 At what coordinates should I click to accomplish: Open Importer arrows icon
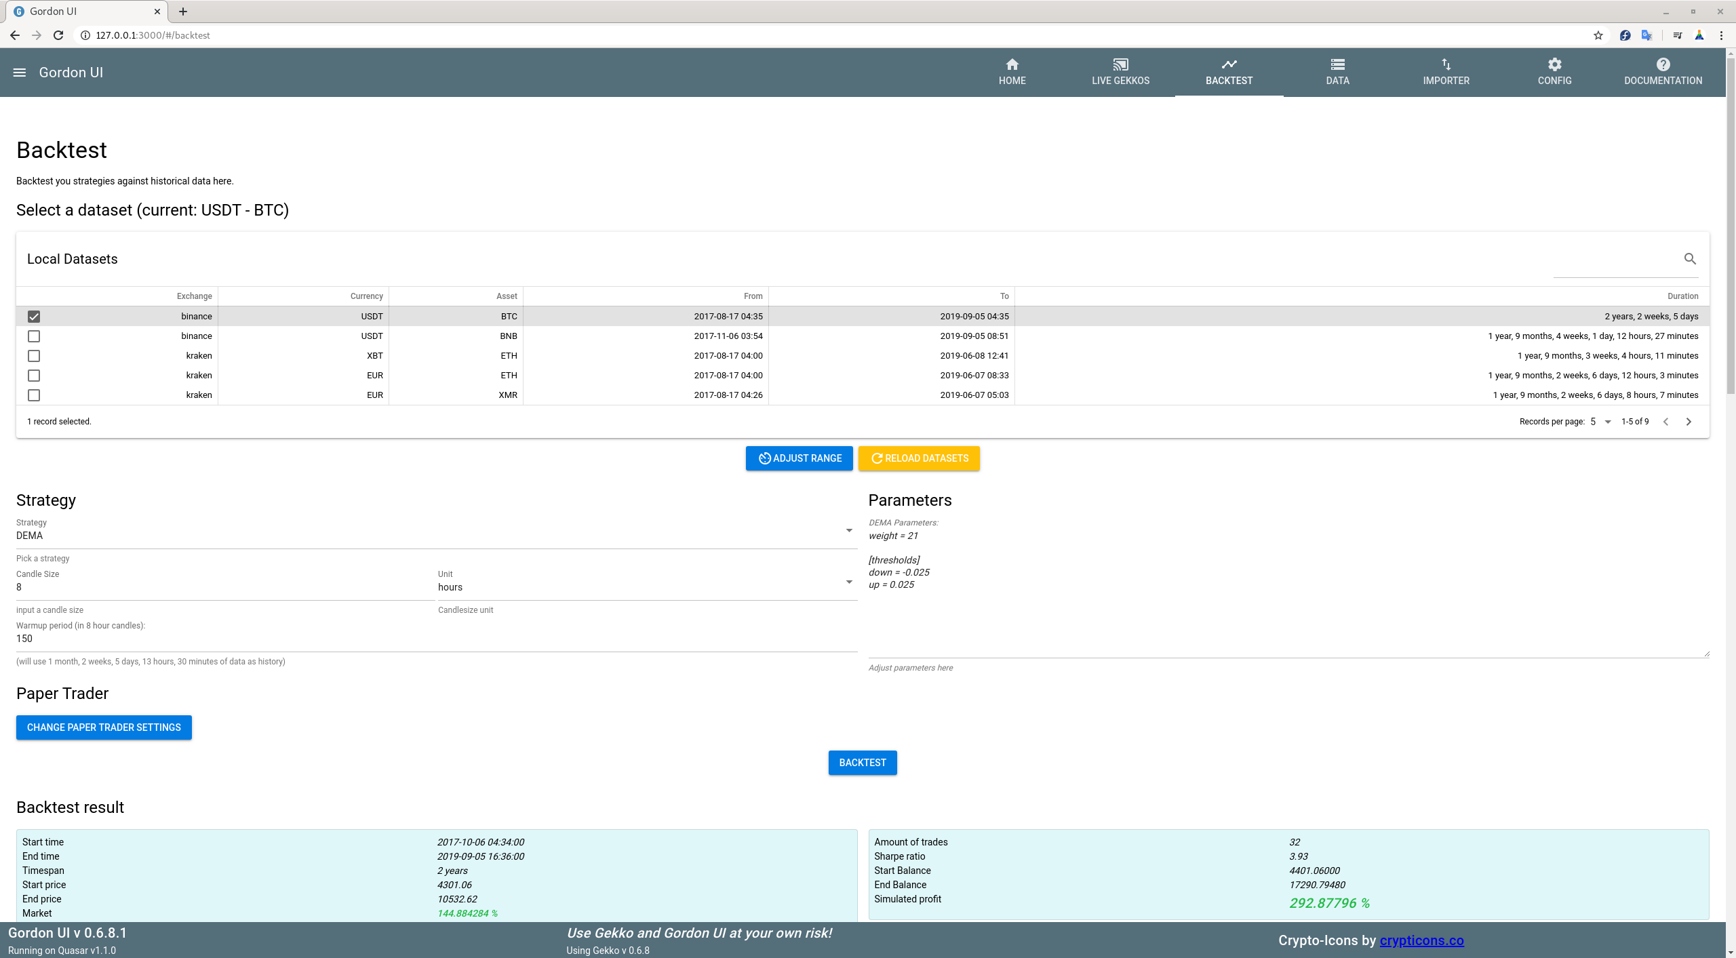[1446, 64]
